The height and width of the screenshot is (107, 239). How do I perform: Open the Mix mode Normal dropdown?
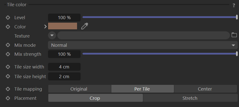point(143,45)
